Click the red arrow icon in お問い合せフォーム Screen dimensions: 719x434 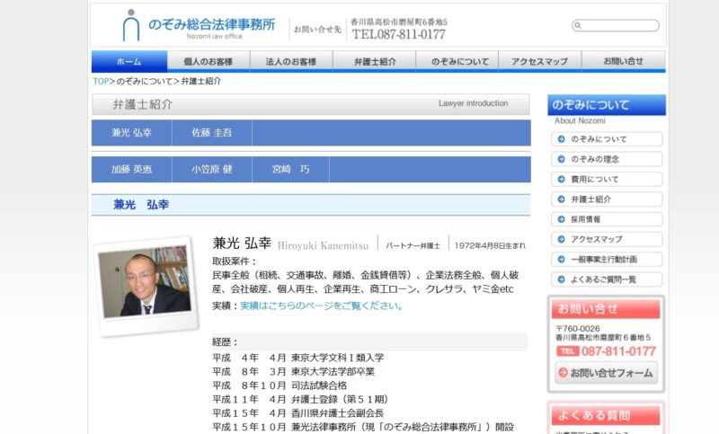click(564, 373)
